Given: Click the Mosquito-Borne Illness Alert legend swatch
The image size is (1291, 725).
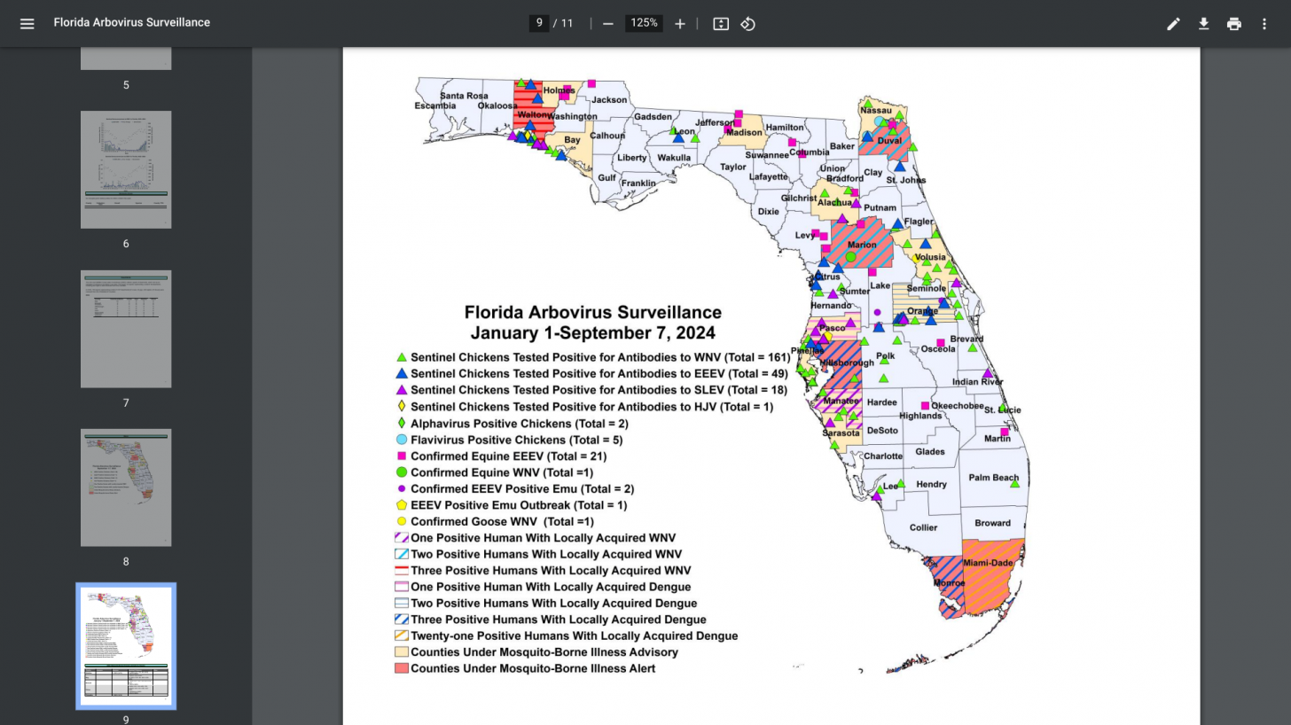Looking at the screenshot, I should [401, 668].
